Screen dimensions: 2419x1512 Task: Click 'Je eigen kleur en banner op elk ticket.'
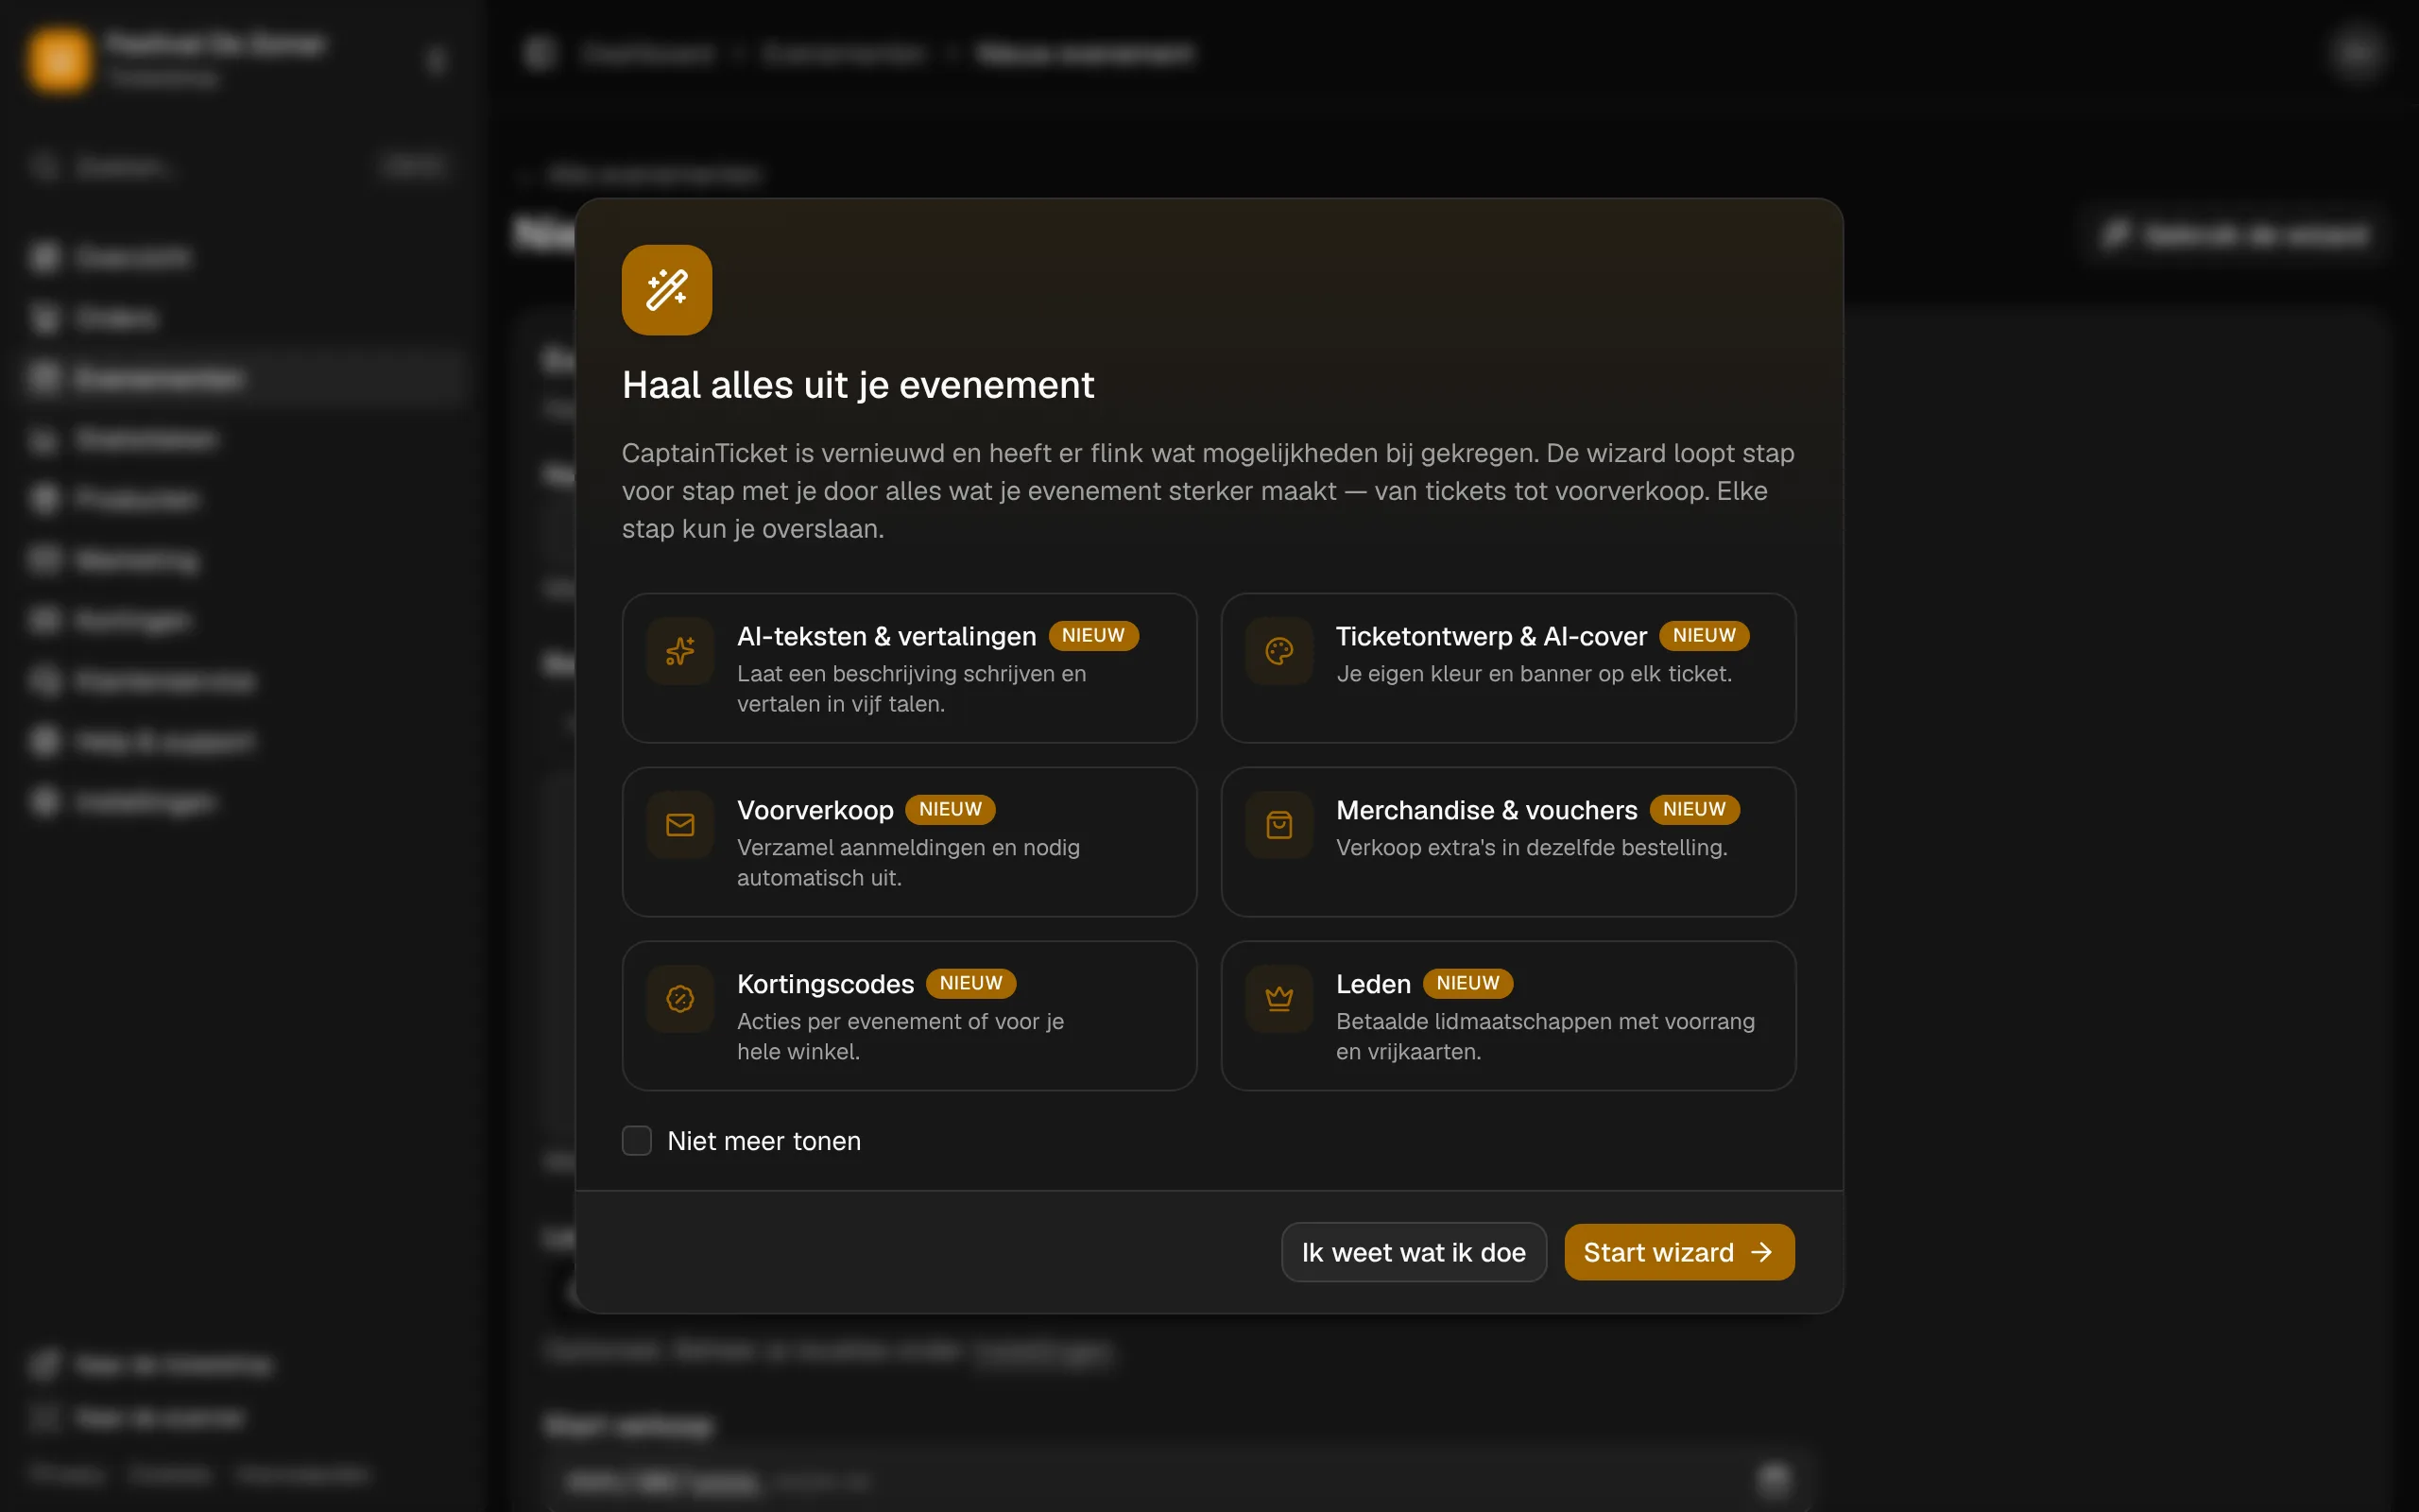(1534, 674)
